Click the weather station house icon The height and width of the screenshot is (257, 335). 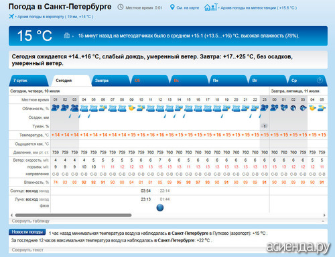210,7
